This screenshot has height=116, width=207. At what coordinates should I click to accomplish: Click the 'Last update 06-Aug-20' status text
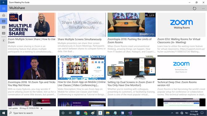pos(23,108)
